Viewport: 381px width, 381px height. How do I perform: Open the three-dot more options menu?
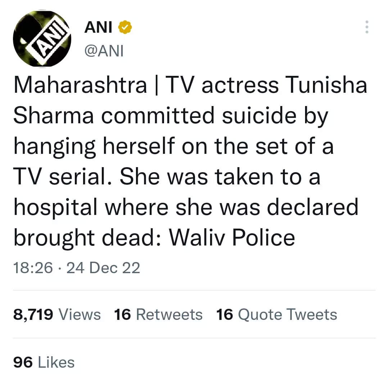click(367, 27)
